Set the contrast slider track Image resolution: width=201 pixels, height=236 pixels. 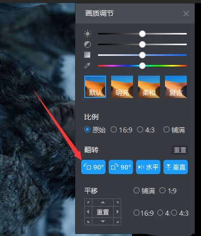142,45
